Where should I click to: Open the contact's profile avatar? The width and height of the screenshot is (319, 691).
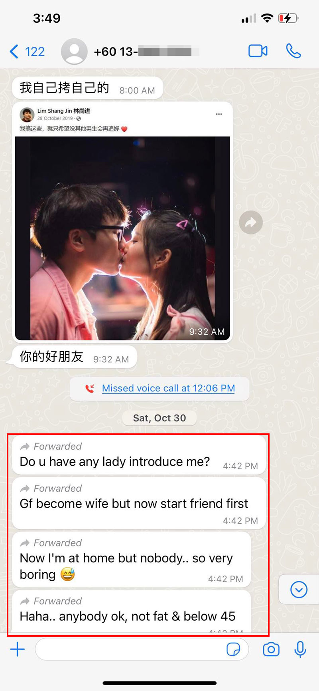click(x=74, y=52)
